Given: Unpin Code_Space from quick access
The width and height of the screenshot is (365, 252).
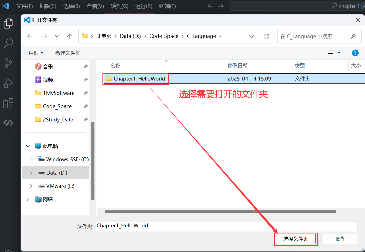Looking at the screenshot, I should pyautogui.click(x=86, y=106).
